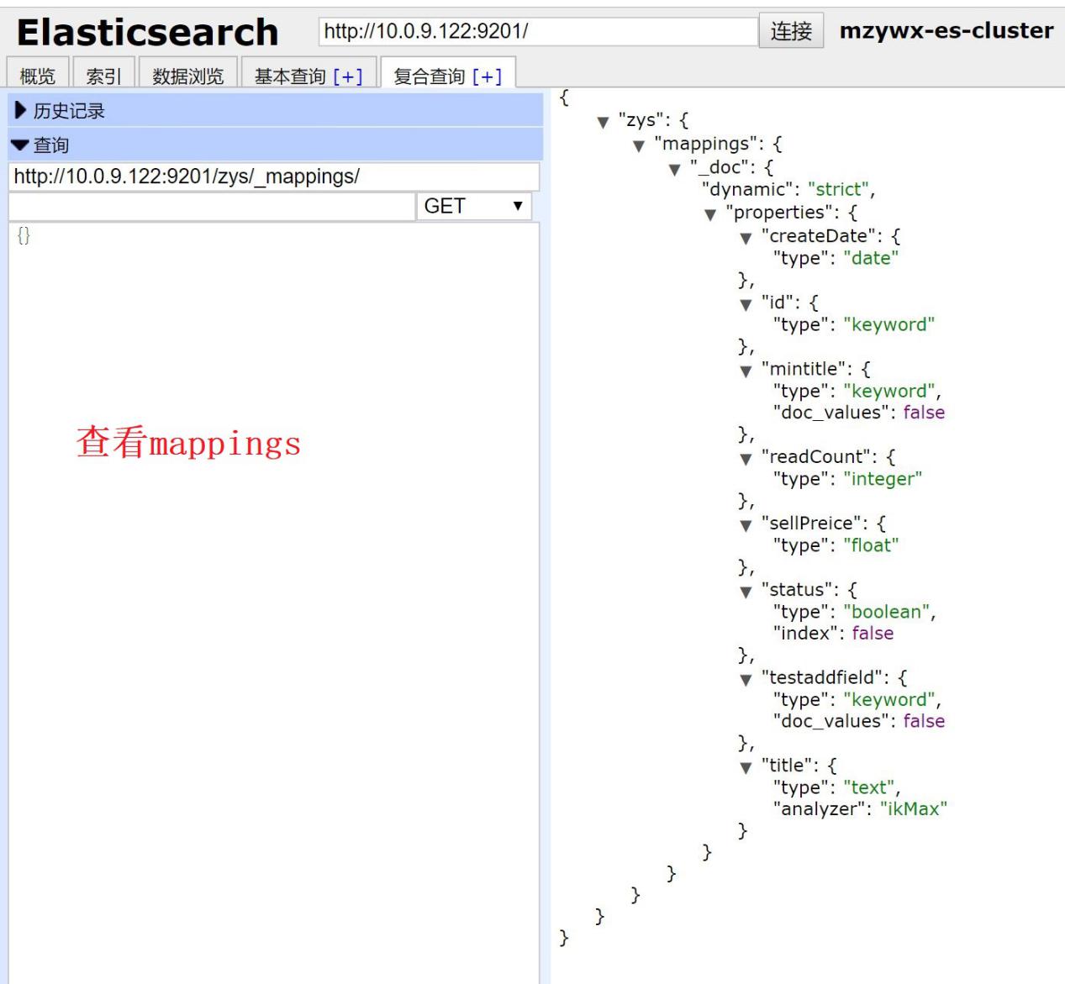1065x984 pixels.
Task: Add a new 基本查询 tab with [+]
Action: (x=348, y=76)
